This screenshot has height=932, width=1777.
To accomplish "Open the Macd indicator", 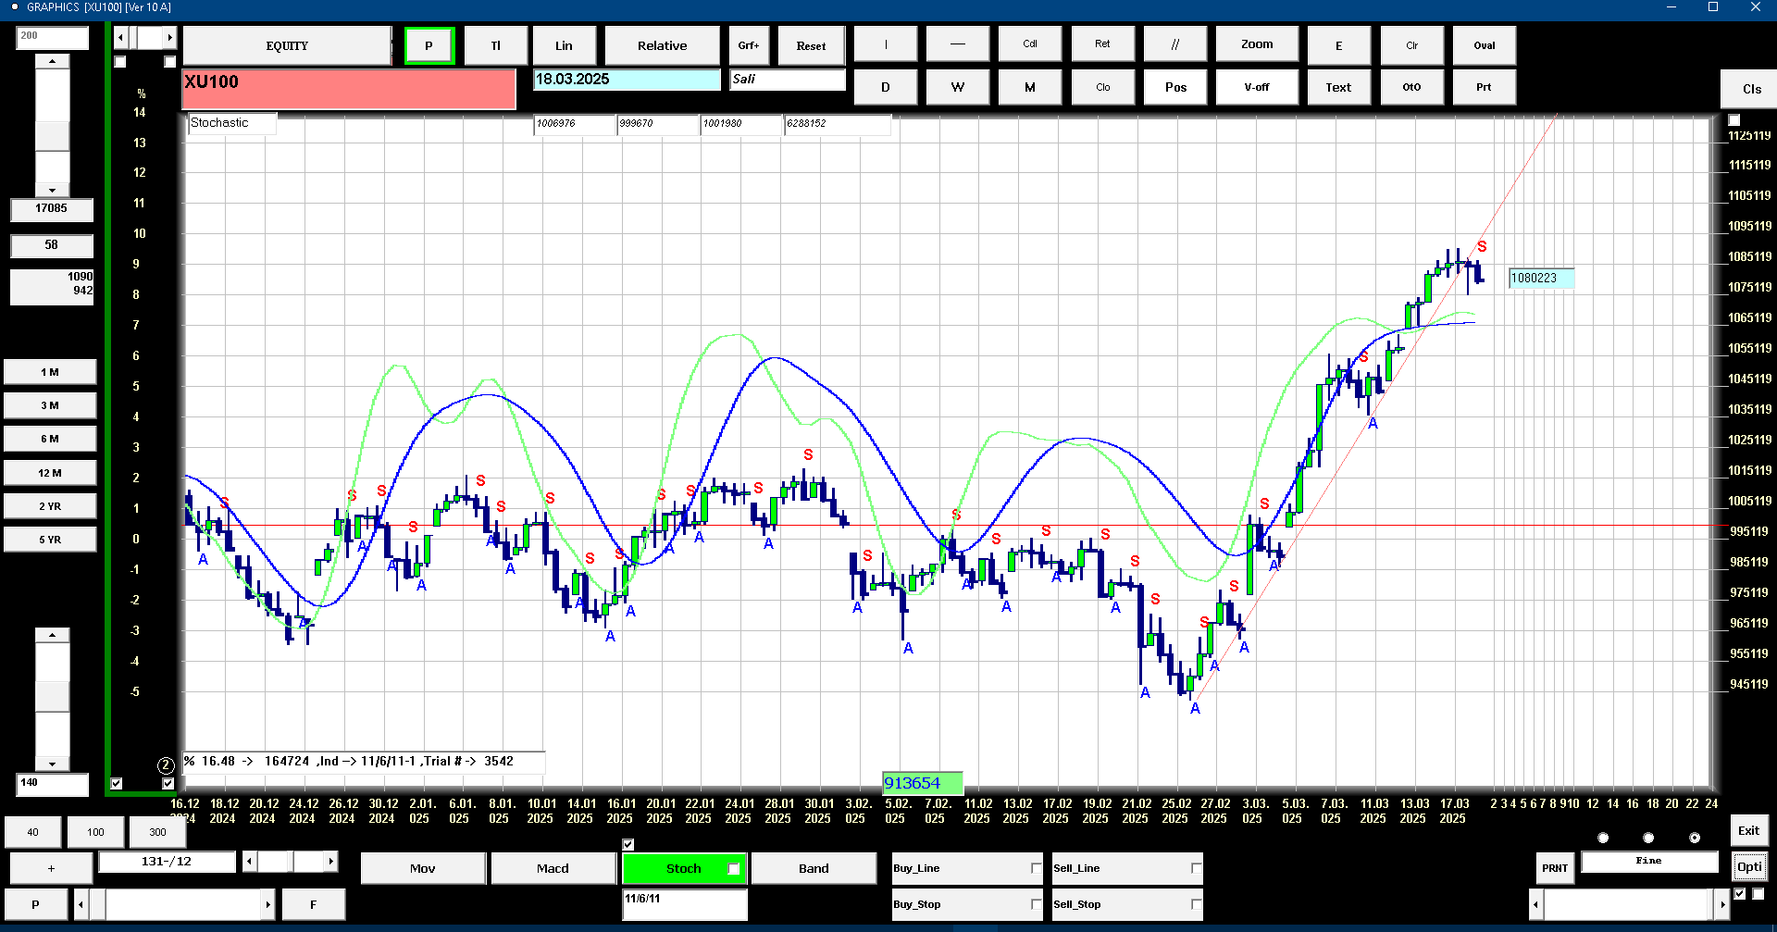I will pos(553,868).
